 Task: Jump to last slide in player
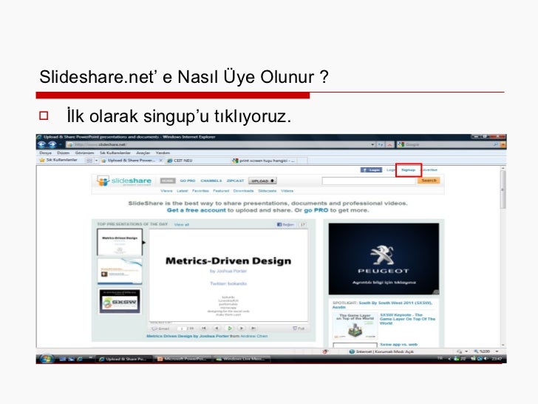coord(253,329)
